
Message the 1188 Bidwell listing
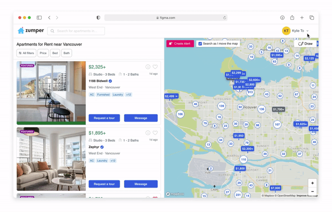(x=141, y=118)
